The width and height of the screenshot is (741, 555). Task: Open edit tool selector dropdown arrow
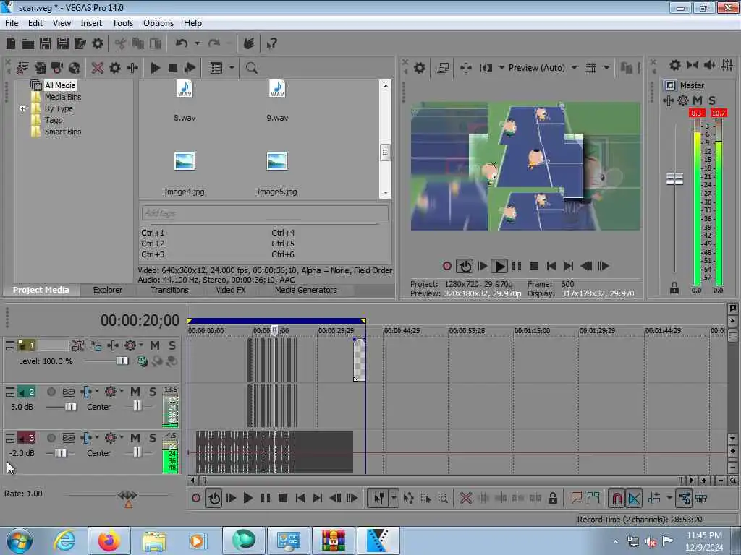coord(394,498)
